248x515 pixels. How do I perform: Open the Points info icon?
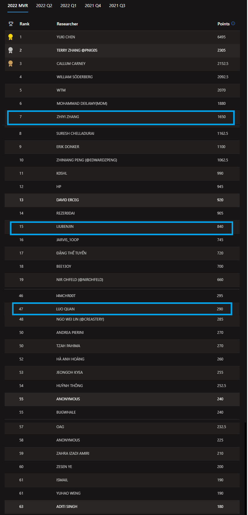(233, 23)
